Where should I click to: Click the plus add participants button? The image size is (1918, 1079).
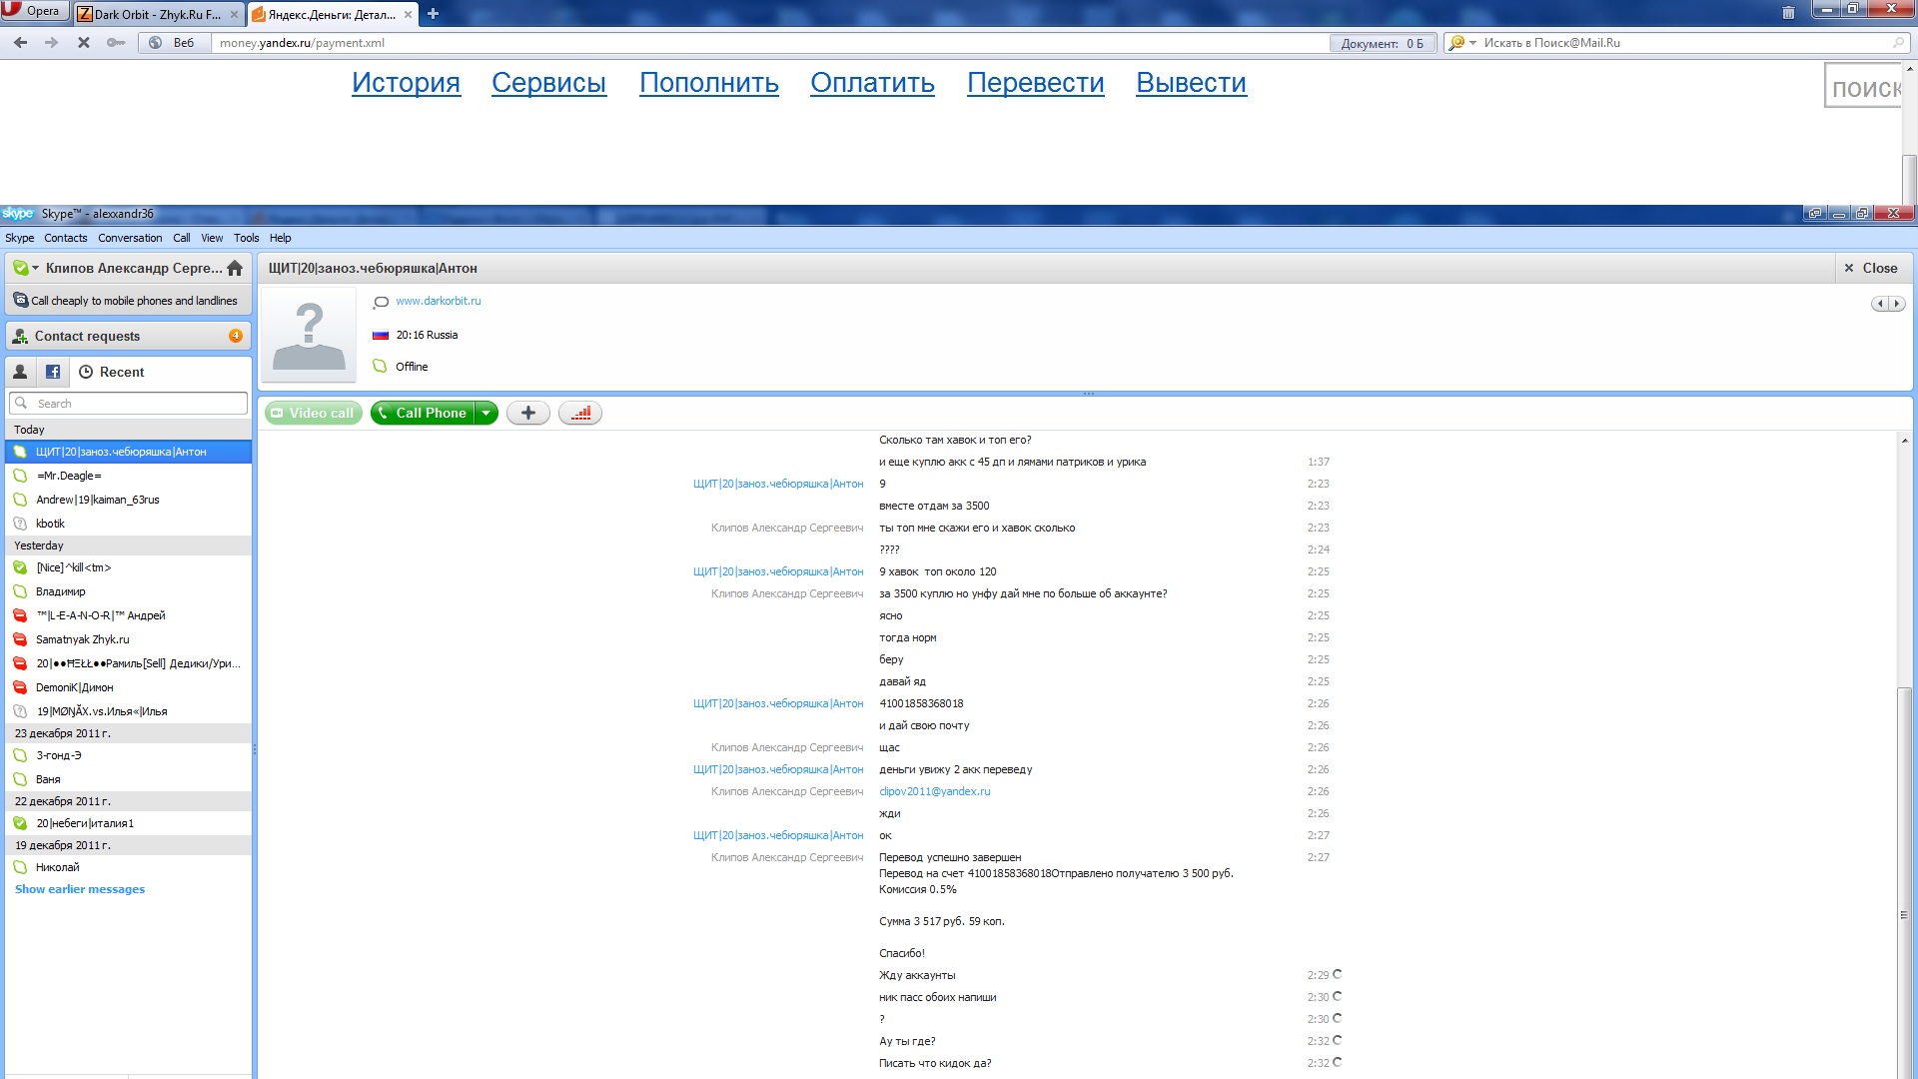coord(528,413)
